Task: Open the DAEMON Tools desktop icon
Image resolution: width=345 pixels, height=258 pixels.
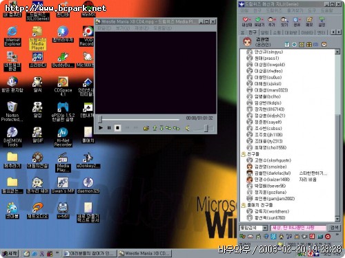Action: pos(12,137)
